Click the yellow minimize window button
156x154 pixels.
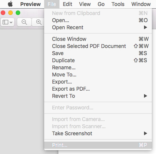[10, 13]
